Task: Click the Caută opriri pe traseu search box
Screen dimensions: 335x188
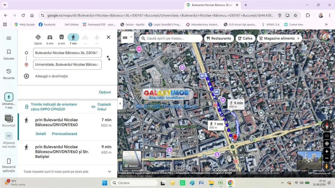Action: pyautogui.click(x=171, y=38)
